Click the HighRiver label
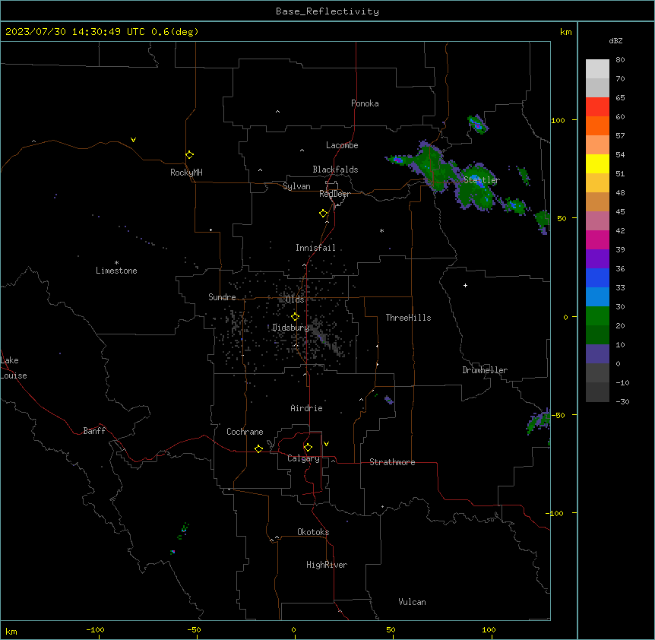This screenshot has height=640, width=655. pyautogui.click(x=327, y=565)
